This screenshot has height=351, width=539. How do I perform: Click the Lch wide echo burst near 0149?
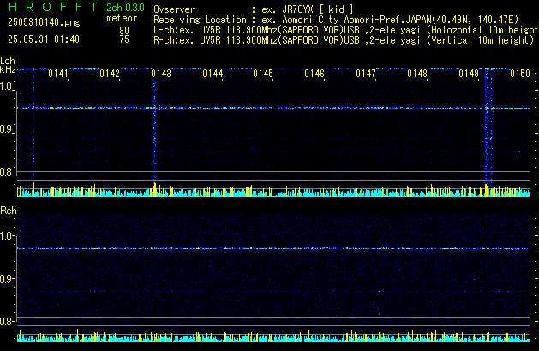click(488, 127)
